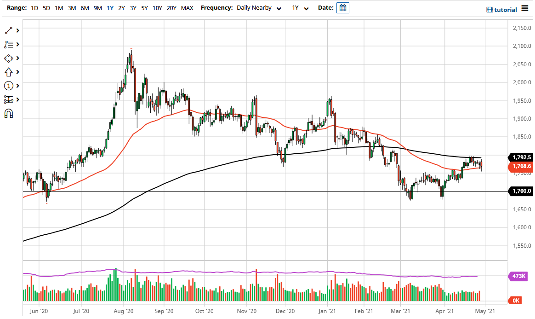The height and width of the screenshot is (319, 535).
Task: Click the Jun '20 date axis label
Action: coord(39,311)
